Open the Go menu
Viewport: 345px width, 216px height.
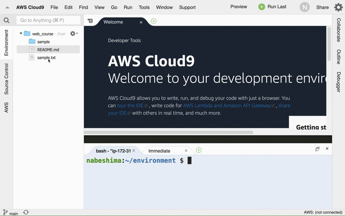point(114,7)
